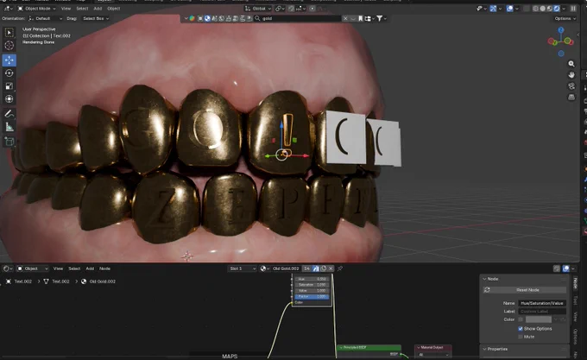
Task: Open the filter funnel dropdown
Action: pos(381,18)
